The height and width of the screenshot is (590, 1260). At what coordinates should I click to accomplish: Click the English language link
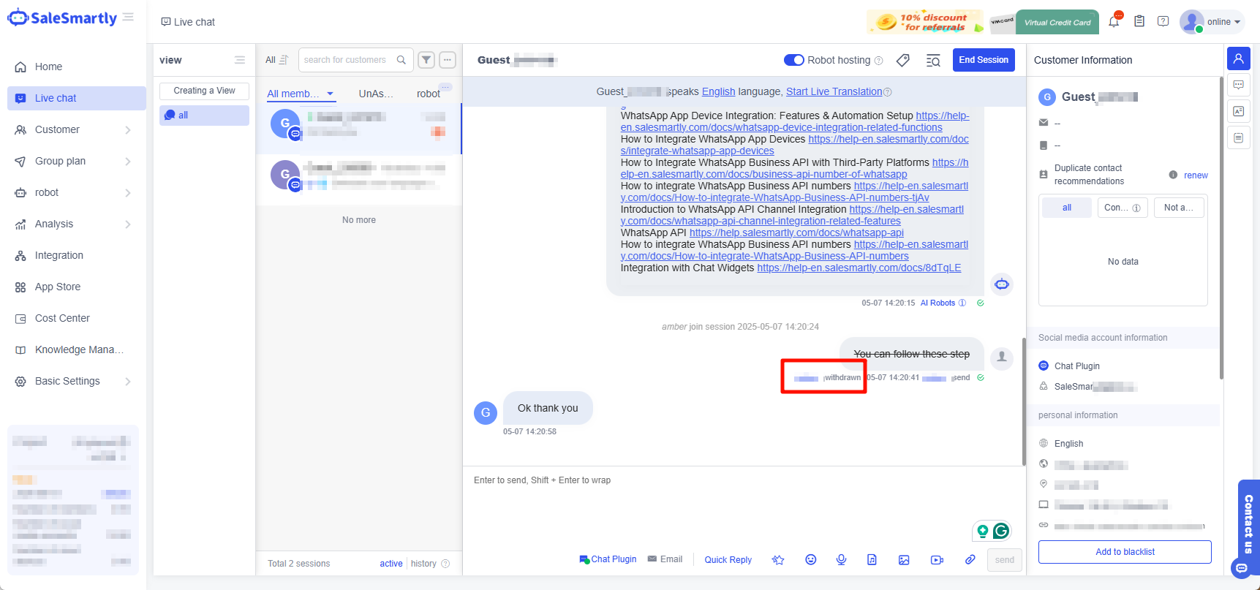(719, 91)
